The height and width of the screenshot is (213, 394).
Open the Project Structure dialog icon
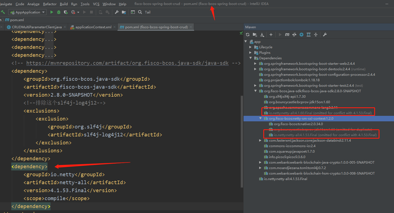[x=124, y=12]
